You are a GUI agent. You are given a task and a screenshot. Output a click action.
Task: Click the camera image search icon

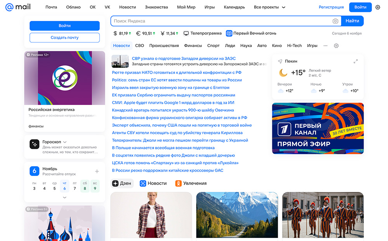[x=335, y=21]
